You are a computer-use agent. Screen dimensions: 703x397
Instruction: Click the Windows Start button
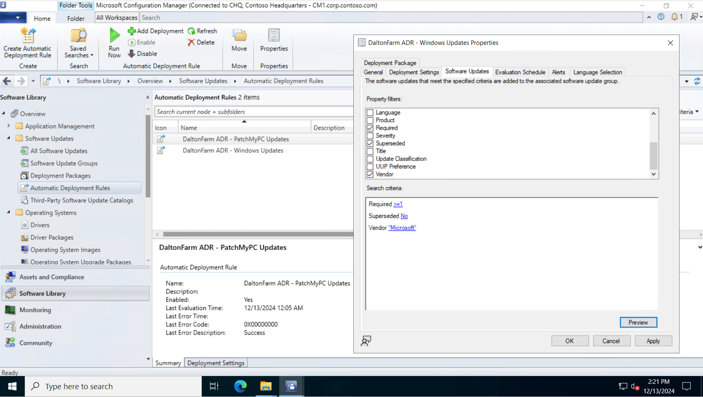12,386
